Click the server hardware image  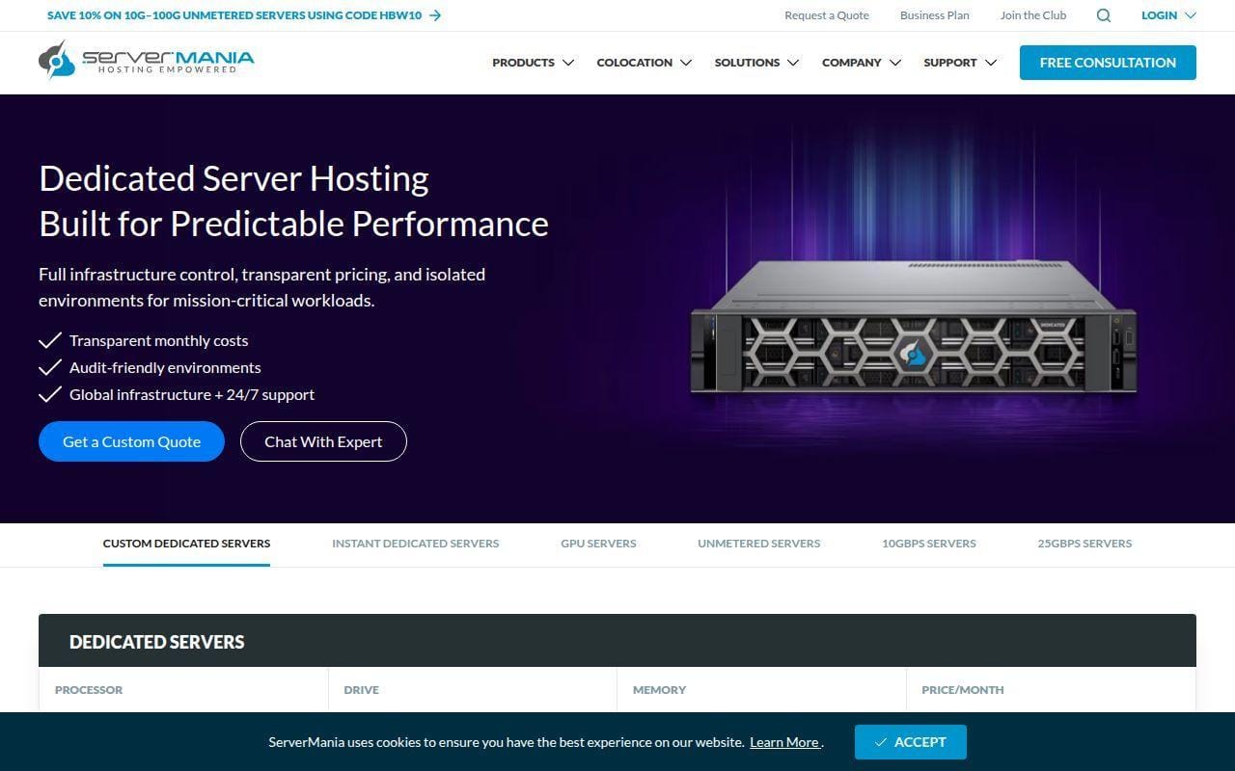coord(913,328)
